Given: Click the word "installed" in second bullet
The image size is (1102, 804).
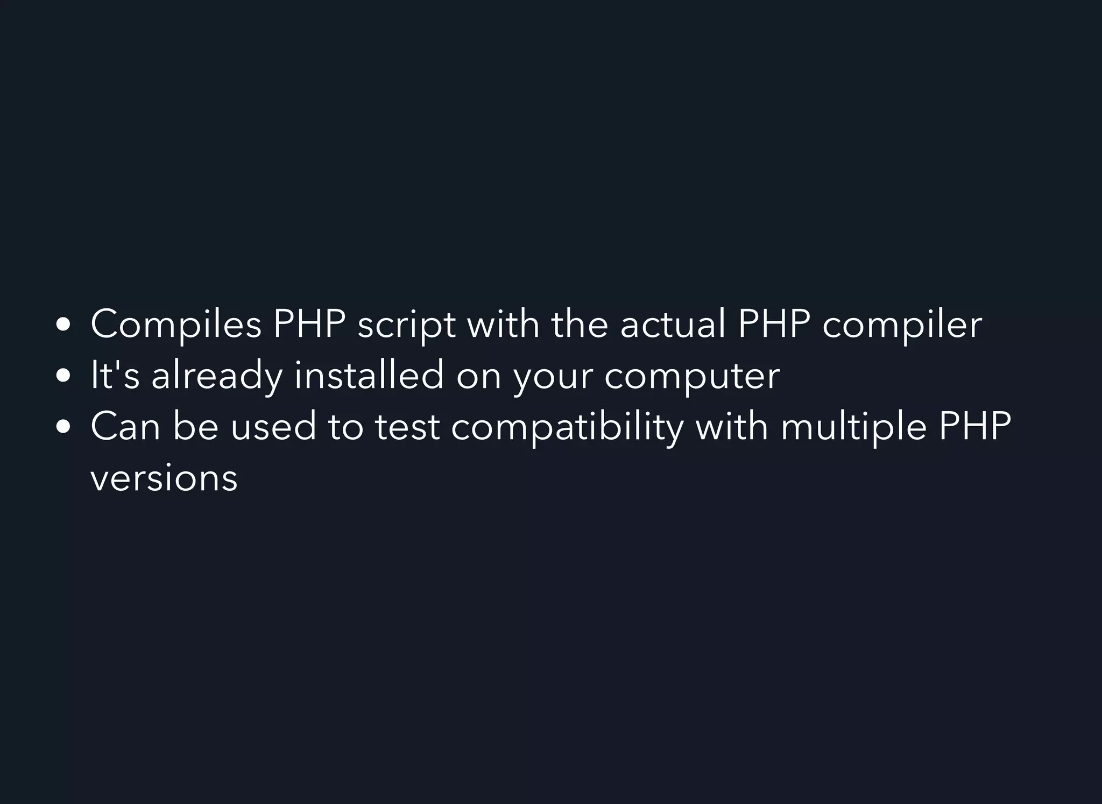Looking at the screenshot, I should tap(369, 375).
